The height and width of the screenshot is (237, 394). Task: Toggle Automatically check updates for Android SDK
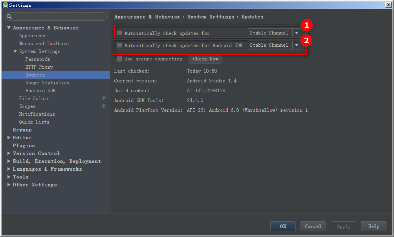click(119, 45)
